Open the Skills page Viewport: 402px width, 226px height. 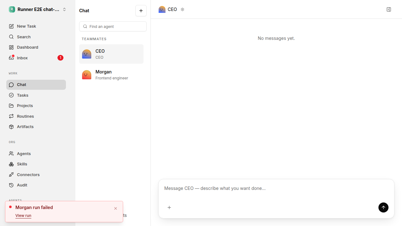pos(36,164)
